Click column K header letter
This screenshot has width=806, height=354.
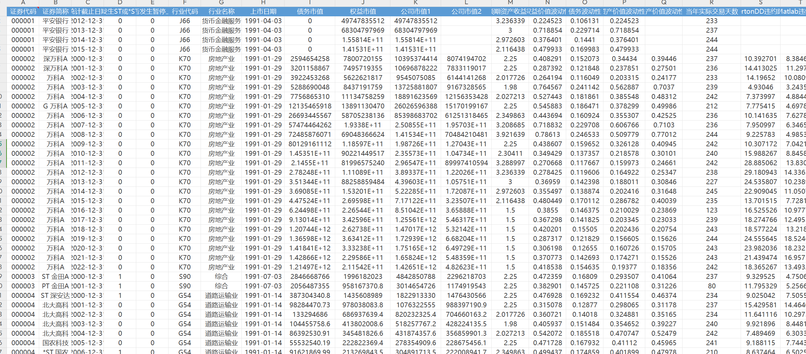(415, 3)
